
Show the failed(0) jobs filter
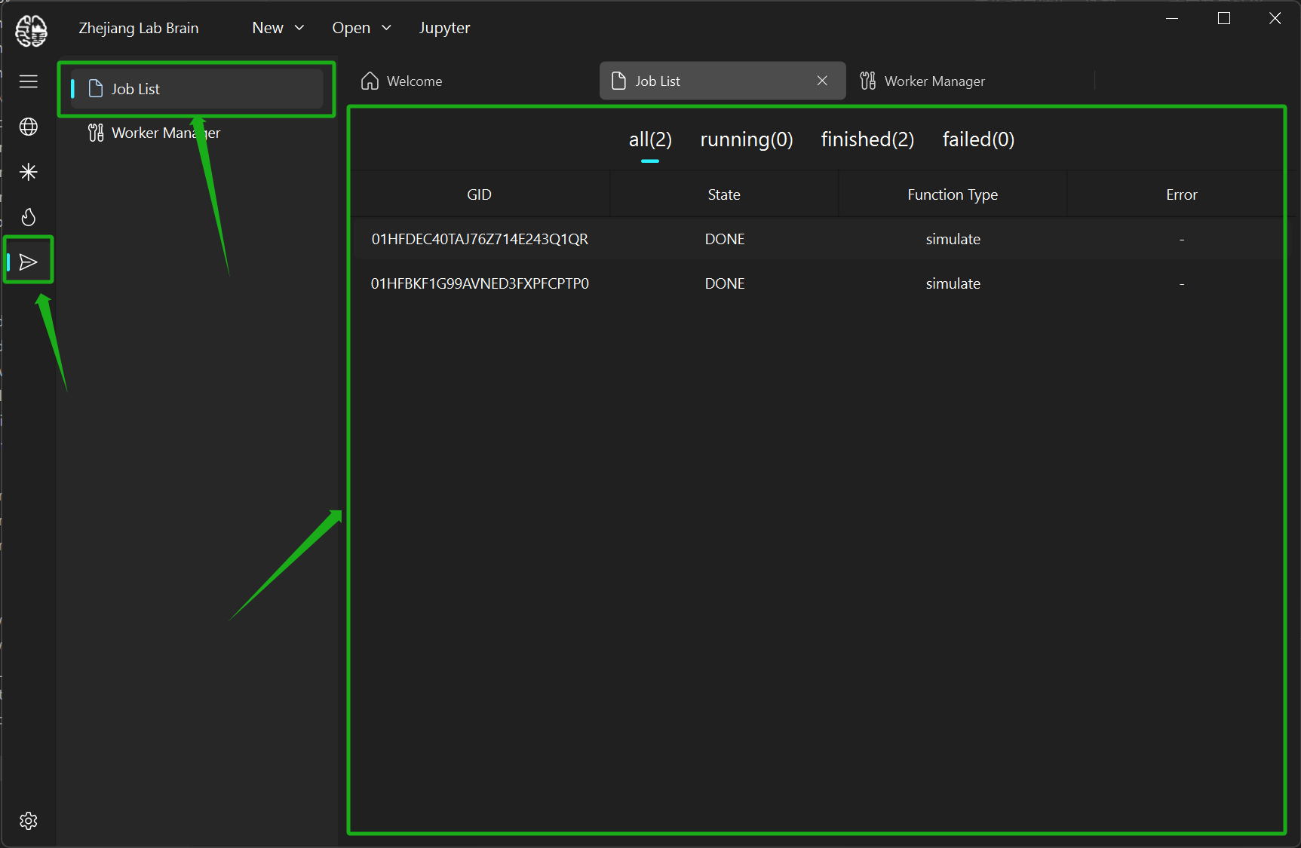(978, 139)
